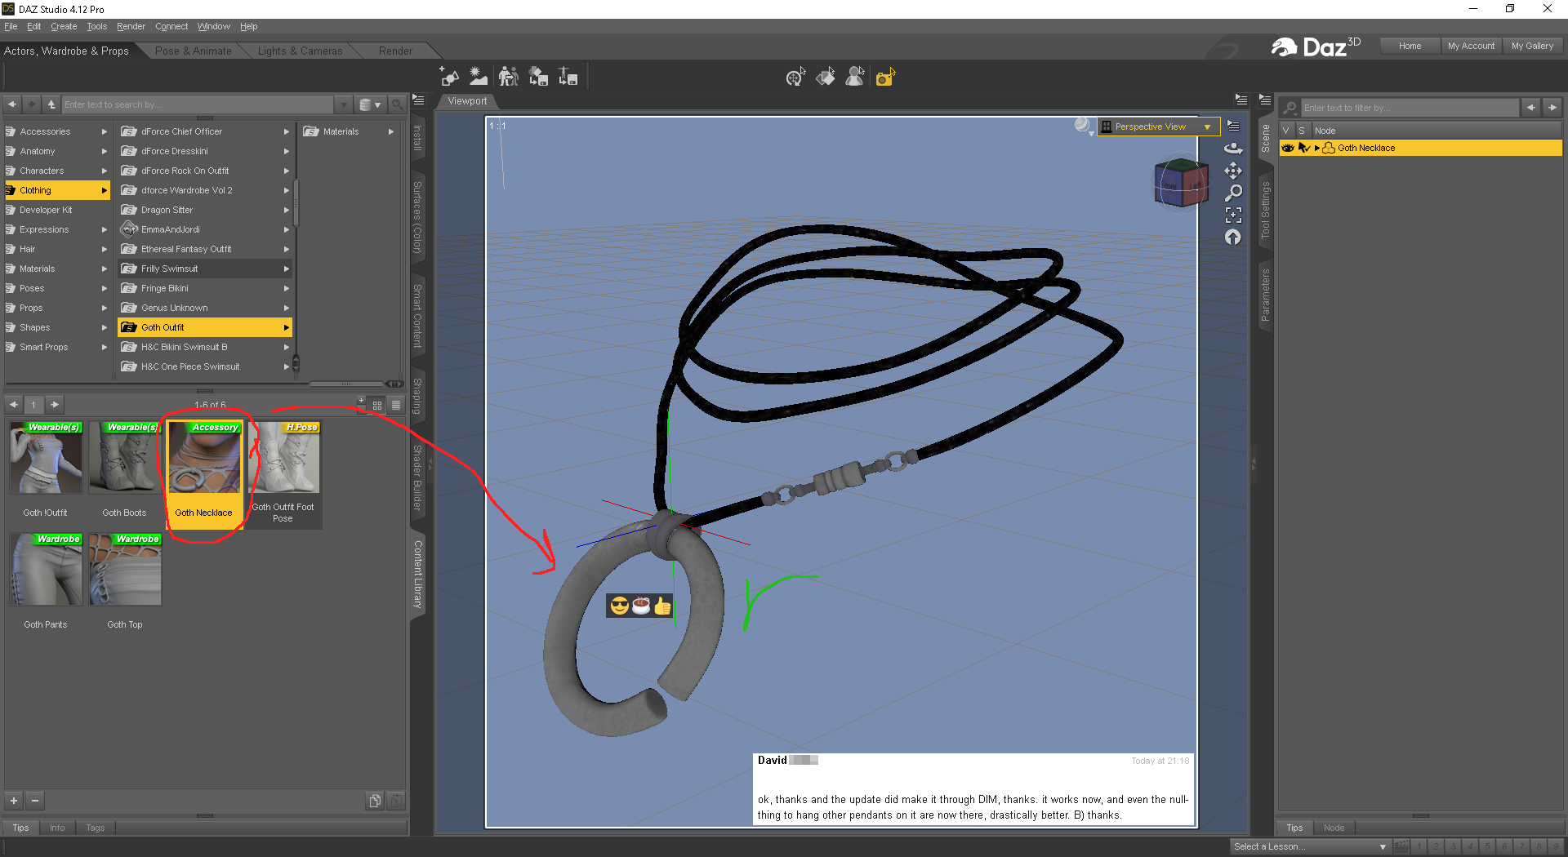Screen dimensions: 1568x857
Task: Click the content library search text field
Action: [x=198, y=104]
